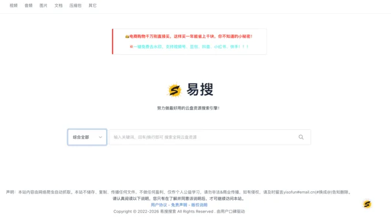391x219 pixels.
Task: Open the 版权说明 link
Action: click(x=199, y=205)
